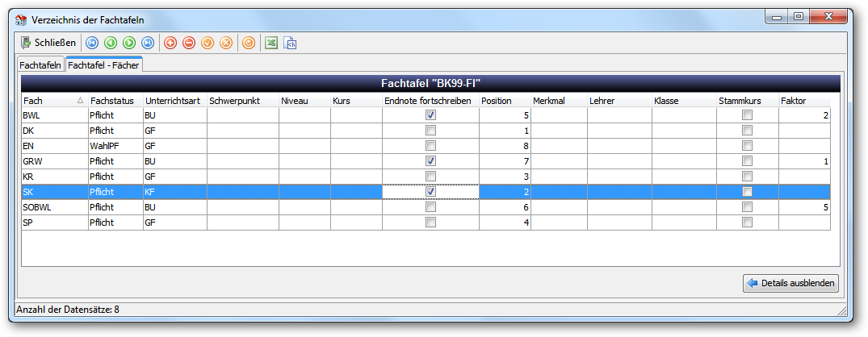Jump to first record with blue arrow icon
This screenshot has width=868, height=337.
pyautogui.click(x=92, y=43)
